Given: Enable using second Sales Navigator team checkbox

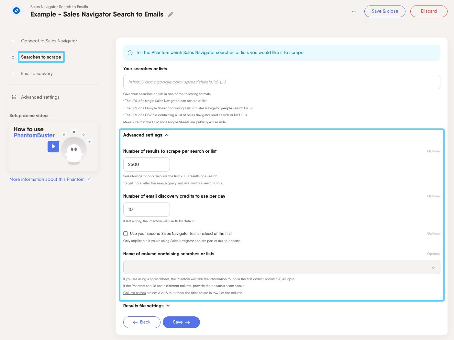Looking at the screenshot, I should coord(126,234).
